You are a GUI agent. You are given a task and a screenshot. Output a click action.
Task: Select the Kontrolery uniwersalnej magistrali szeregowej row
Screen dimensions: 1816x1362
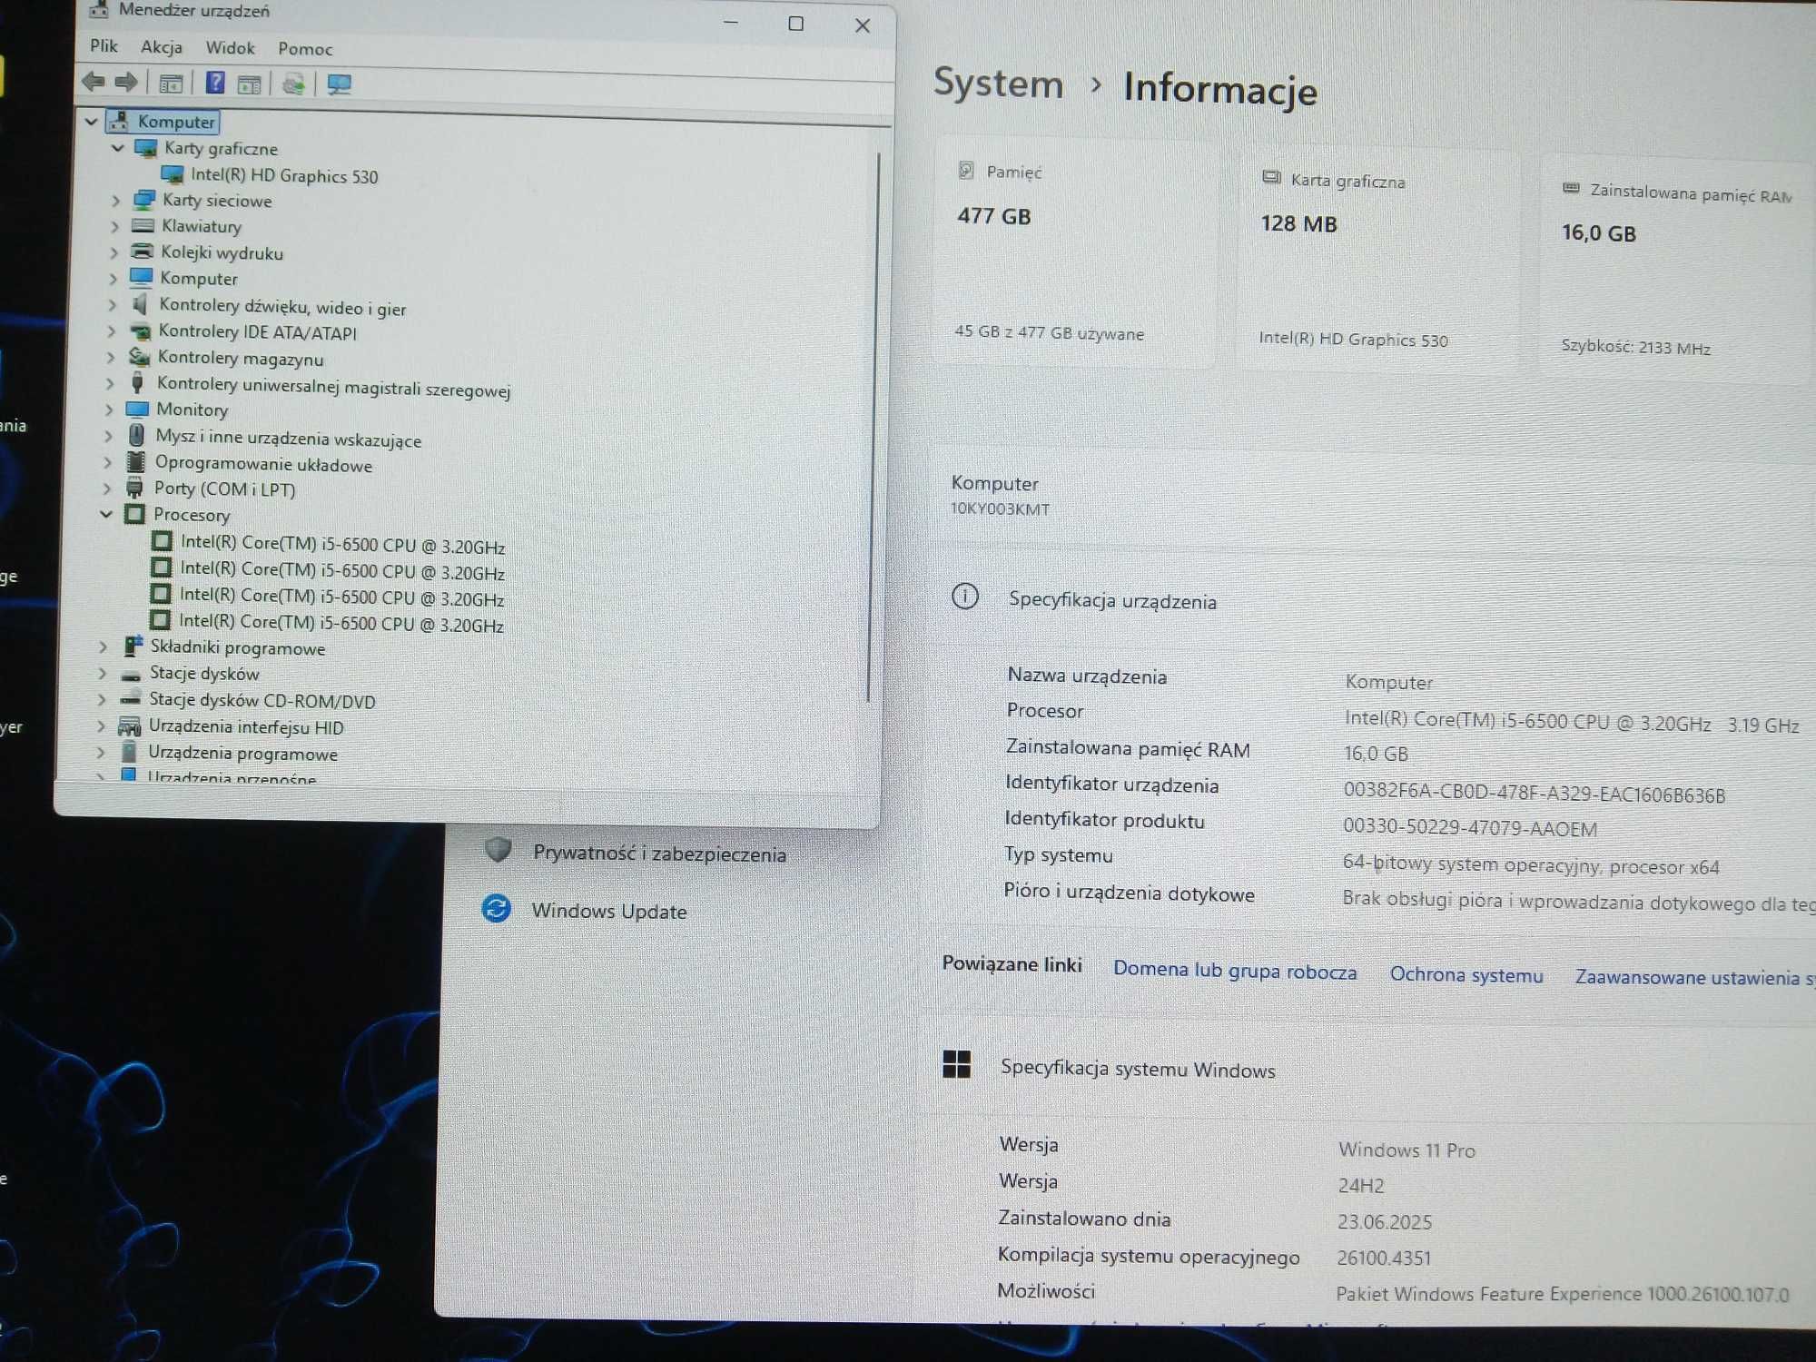333,387
